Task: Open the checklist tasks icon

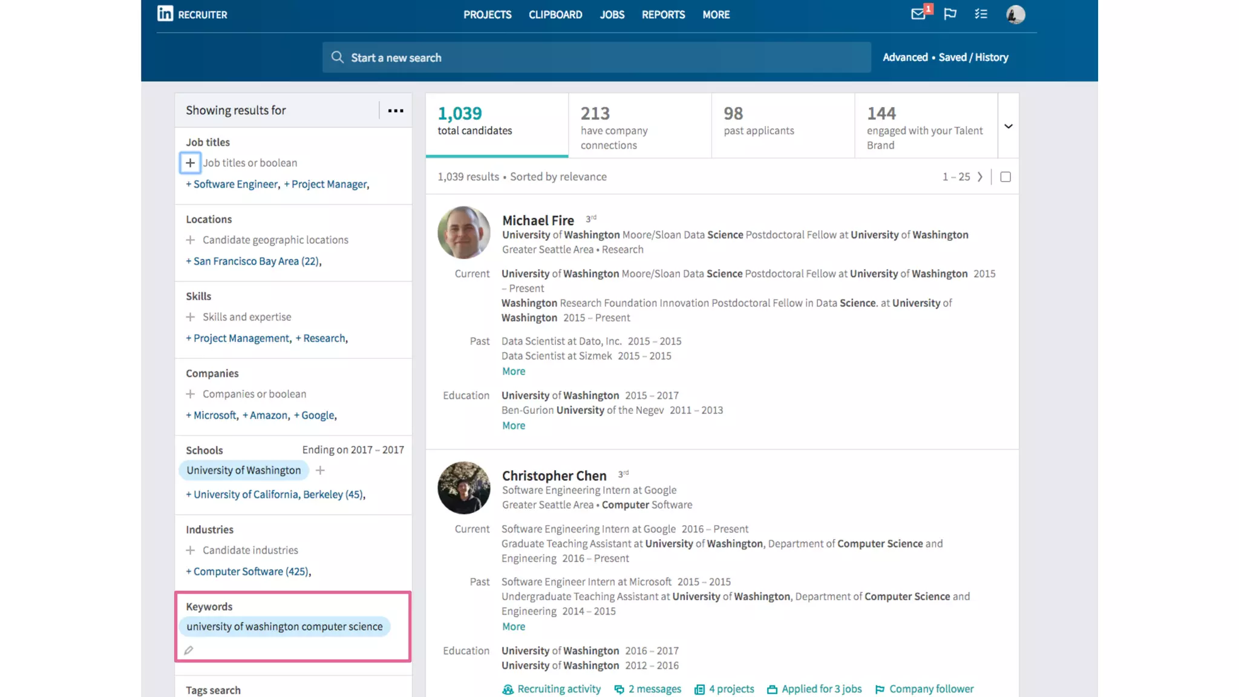Action: (981, 14)
